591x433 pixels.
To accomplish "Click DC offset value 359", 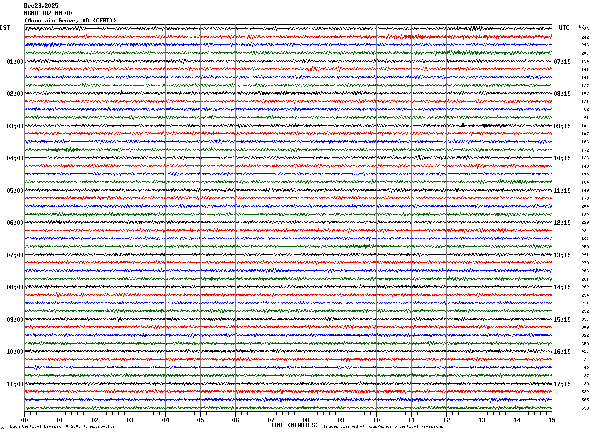I will (585, 344).
